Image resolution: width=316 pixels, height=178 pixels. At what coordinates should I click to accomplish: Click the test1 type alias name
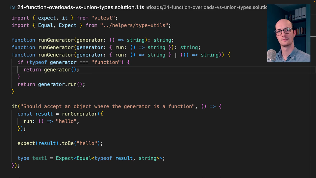39,158
